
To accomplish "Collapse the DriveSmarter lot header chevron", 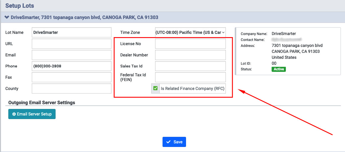I will point(7,18).
